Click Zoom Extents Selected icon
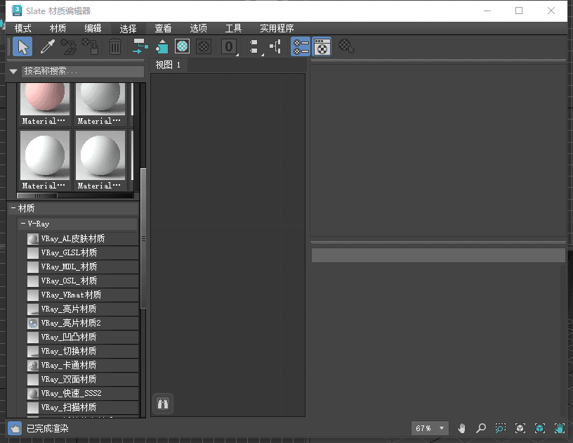Viewport: 573px width, 443px height. [x=540, y=428]
